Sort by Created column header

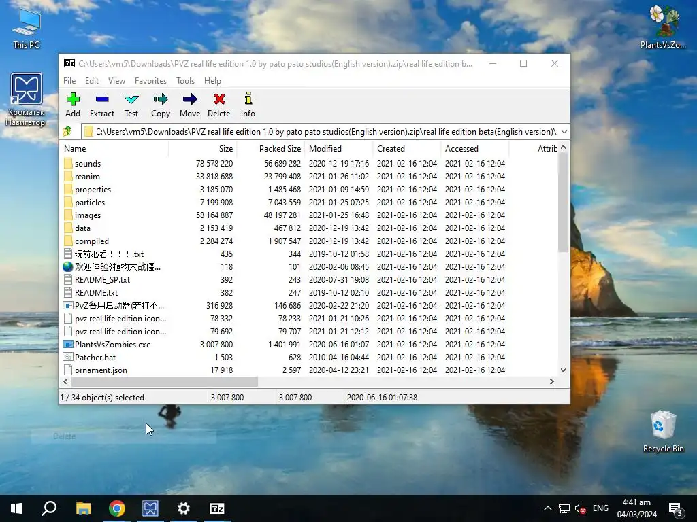tap(407, 149)
